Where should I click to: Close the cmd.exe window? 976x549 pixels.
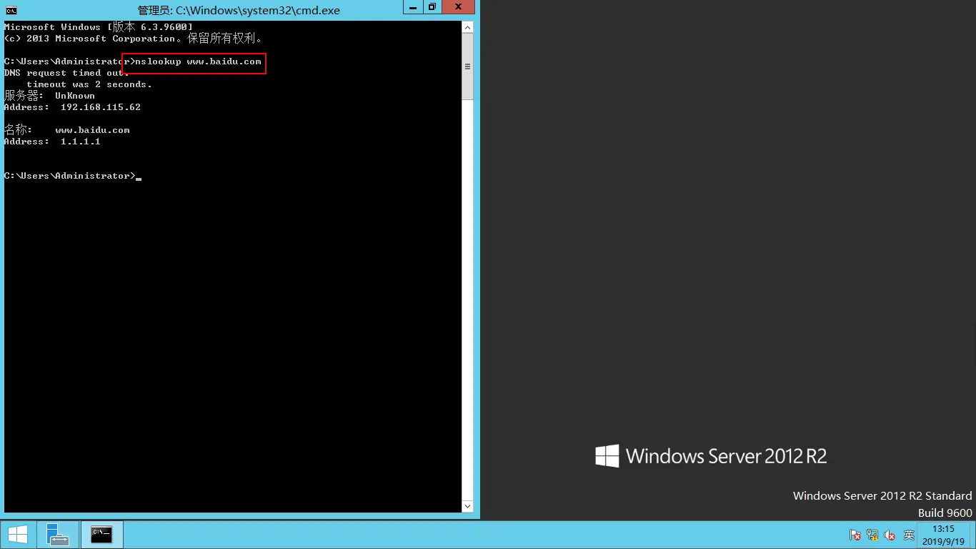click(x=459, y=7)
